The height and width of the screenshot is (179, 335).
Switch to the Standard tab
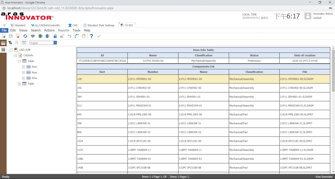18,25
